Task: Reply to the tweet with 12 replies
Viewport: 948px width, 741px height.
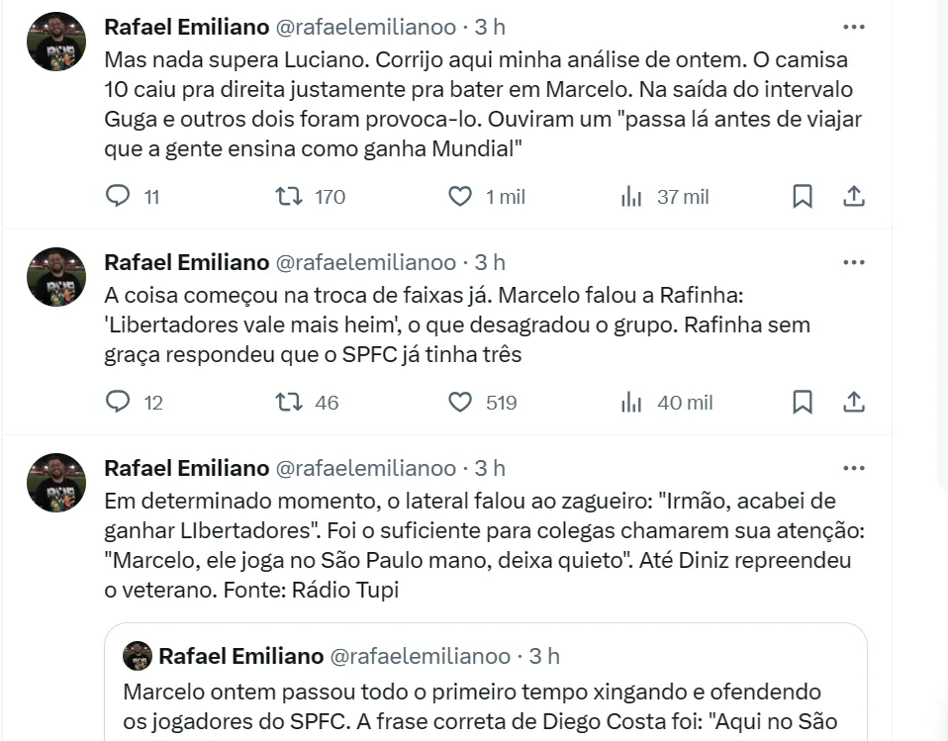Action: (118, 402)
